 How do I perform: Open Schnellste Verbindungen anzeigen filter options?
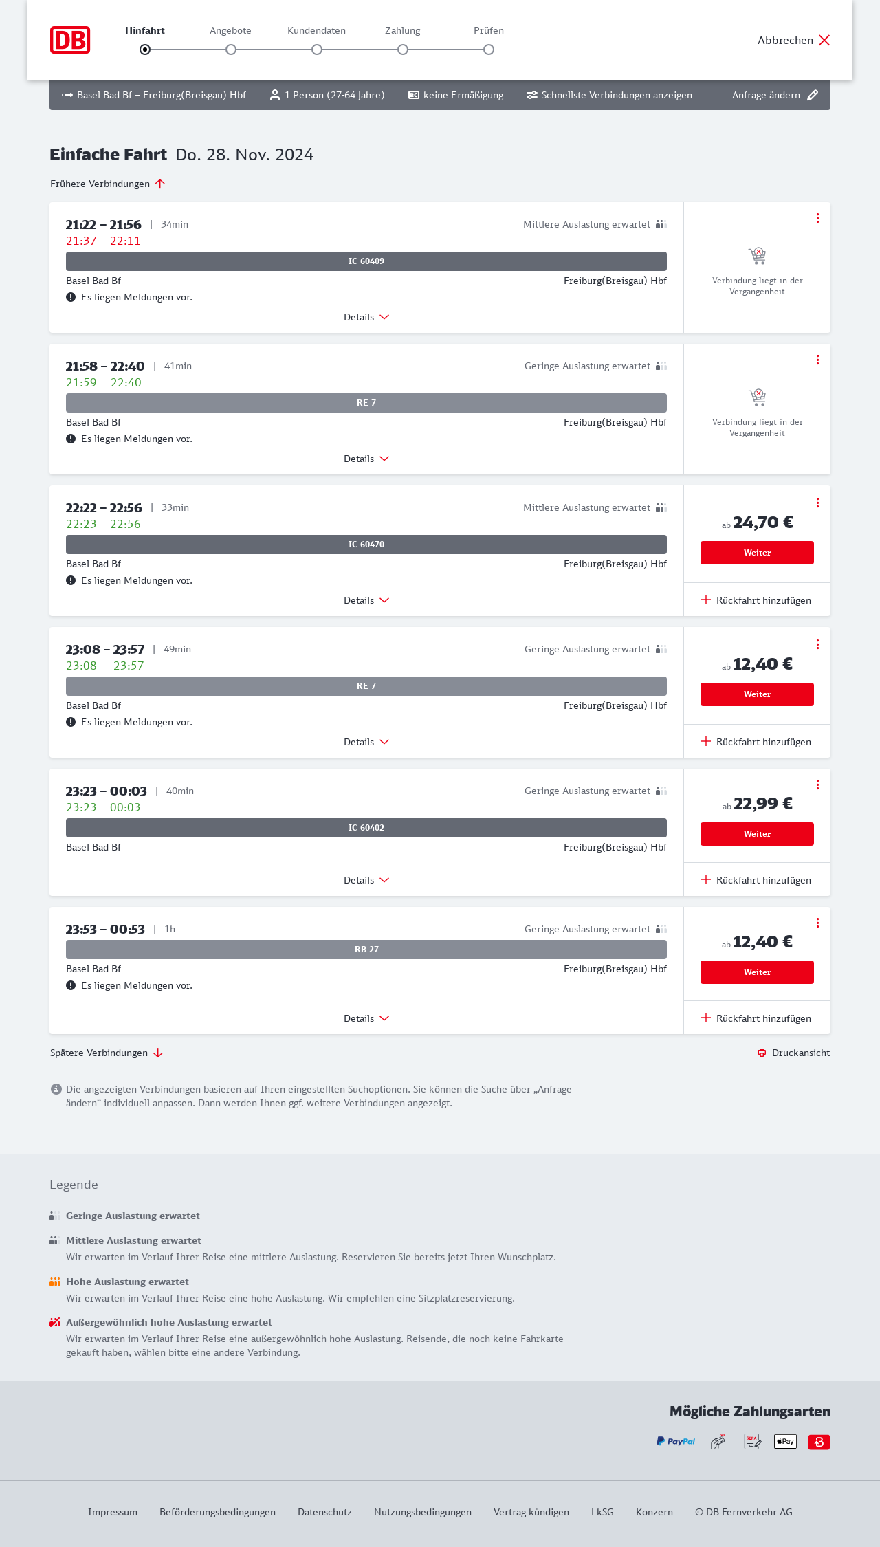609,95
